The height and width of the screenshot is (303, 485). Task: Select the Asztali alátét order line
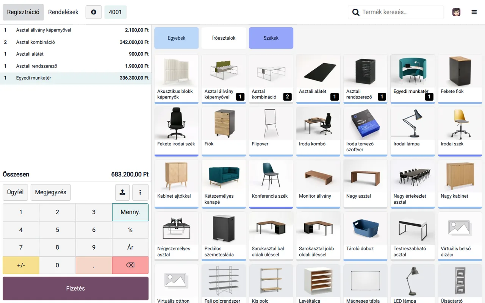pos(76,54)
